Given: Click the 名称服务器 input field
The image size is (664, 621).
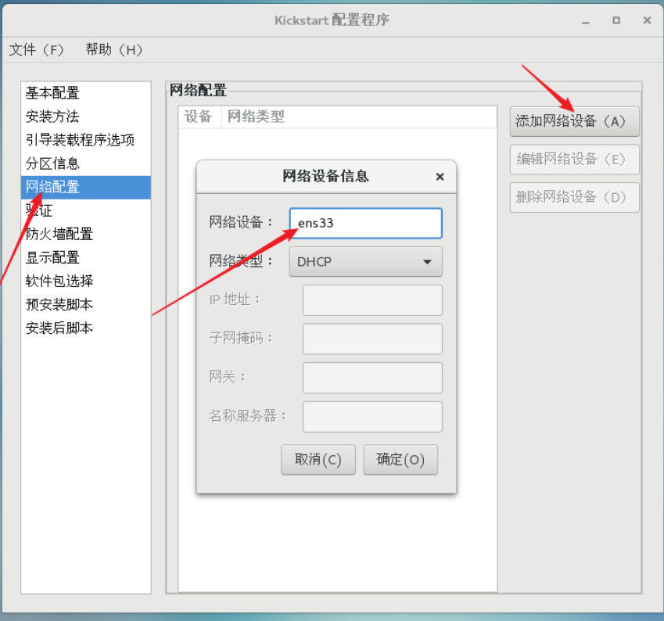Looking at the screenshot, I should [372, 417].
